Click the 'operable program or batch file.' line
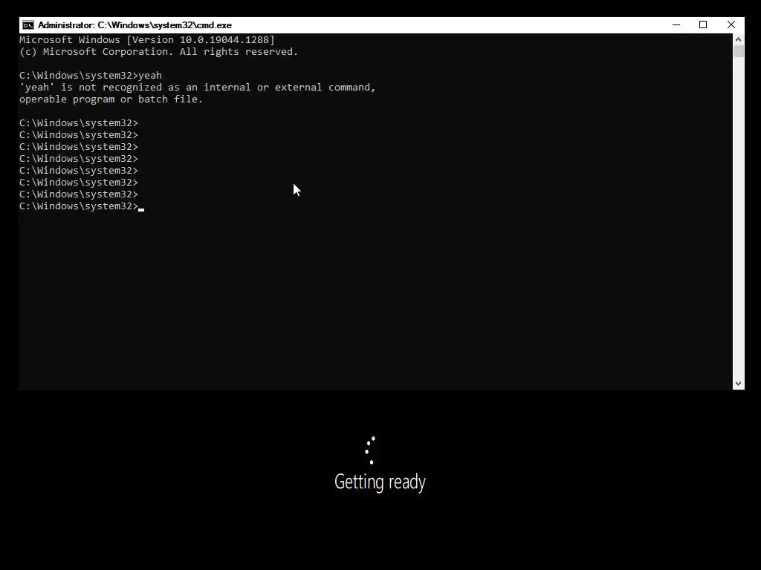The height and width of the screenshot is (570, 761). (111, 99)
